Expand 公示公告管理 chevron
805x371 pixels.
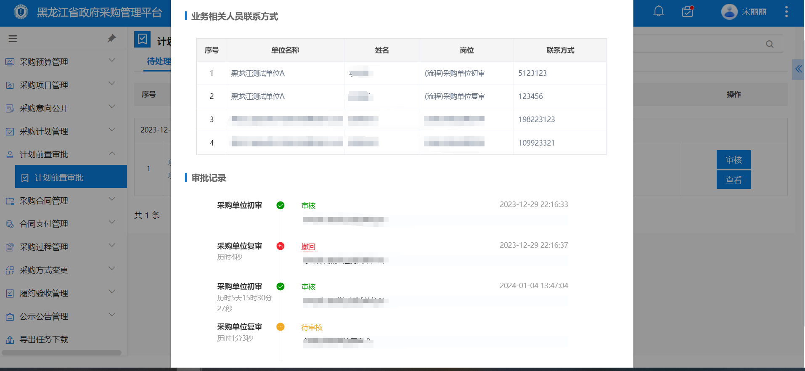112,315
